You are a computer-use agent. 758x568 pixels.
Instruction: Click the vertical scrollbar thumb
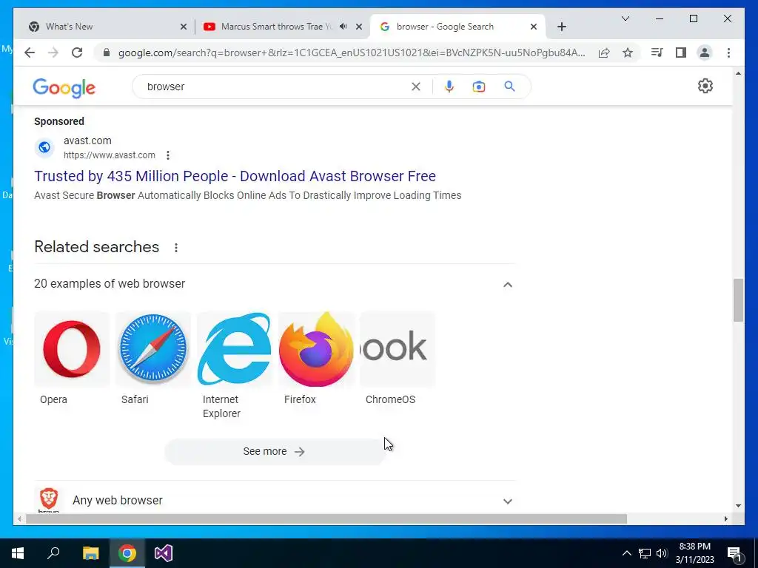(x=738, y=300)
